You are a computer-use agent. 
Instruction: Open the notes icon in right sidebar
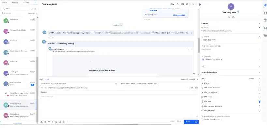pyautogui.click(x=265, y=13)
